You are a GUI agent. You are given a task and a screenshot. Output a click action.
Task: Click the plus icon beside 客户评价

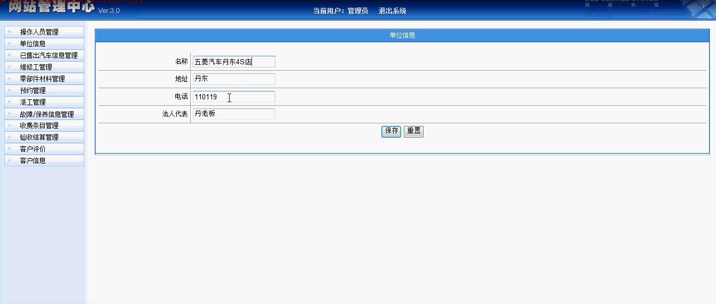(9, 148)
